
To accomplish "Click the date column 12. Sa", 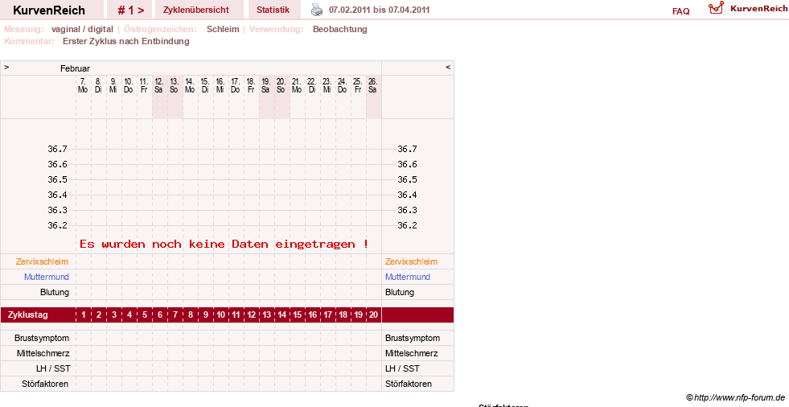I will click(159, 85).
